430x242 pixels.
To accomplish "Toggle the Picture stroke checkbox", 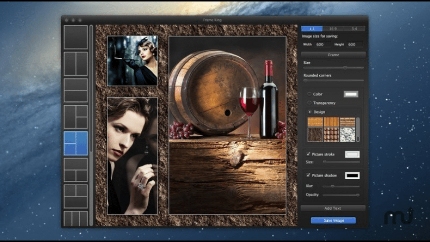I will coord(308,155).
